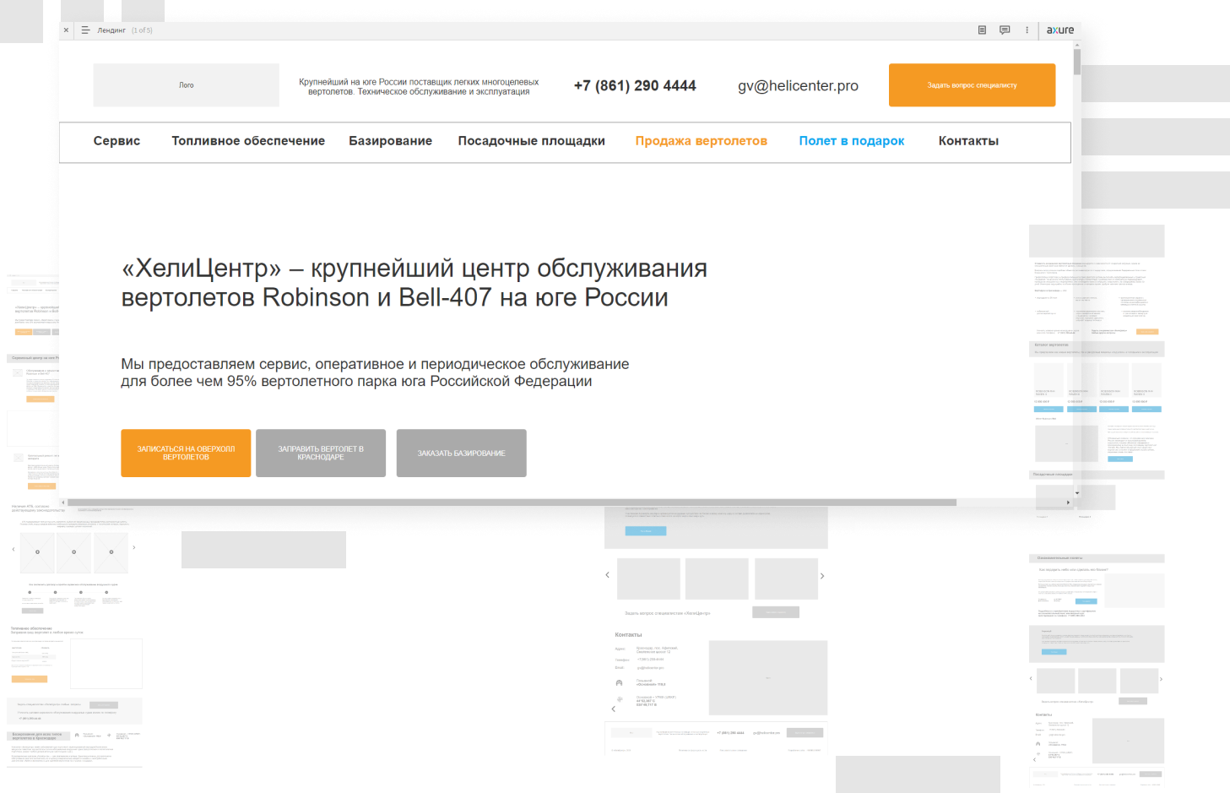
Task: Open the page notes icon
Action: point(982,30)
